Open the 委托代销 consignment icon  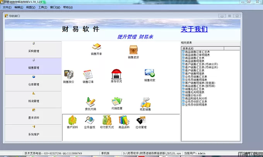point(91,104)
